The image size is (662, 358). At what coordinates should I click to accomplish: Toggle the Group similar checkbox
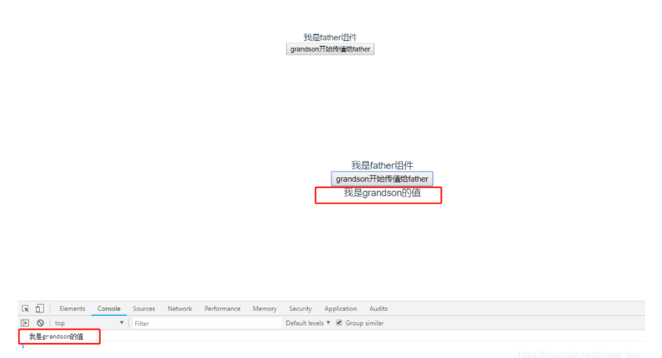pos(339,323)
